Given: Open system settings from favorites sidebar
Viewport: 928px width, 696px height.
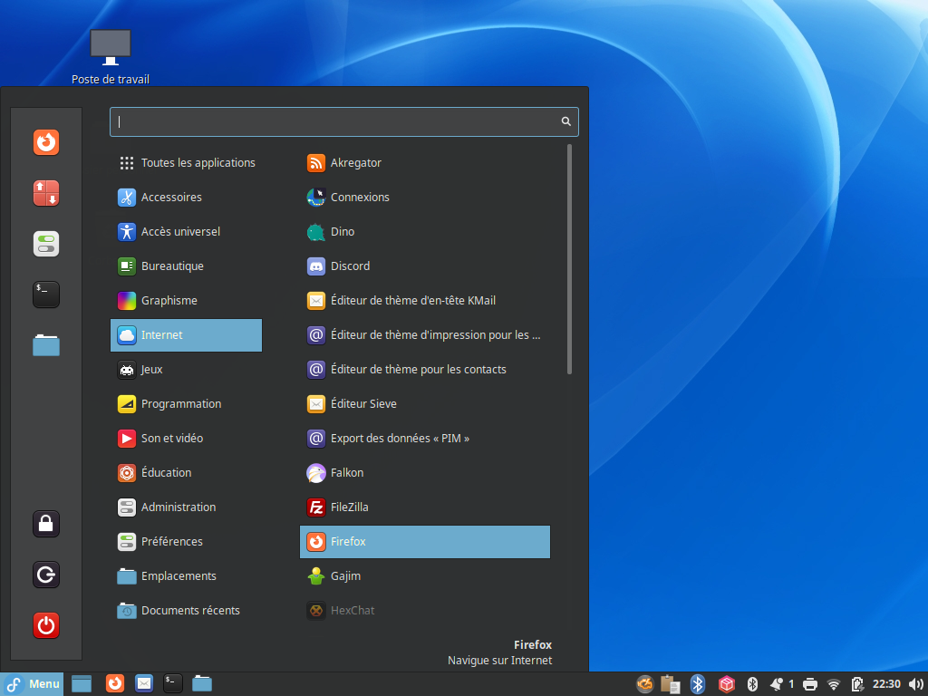Looking at the screenshot, I should (x=46, y=244).
